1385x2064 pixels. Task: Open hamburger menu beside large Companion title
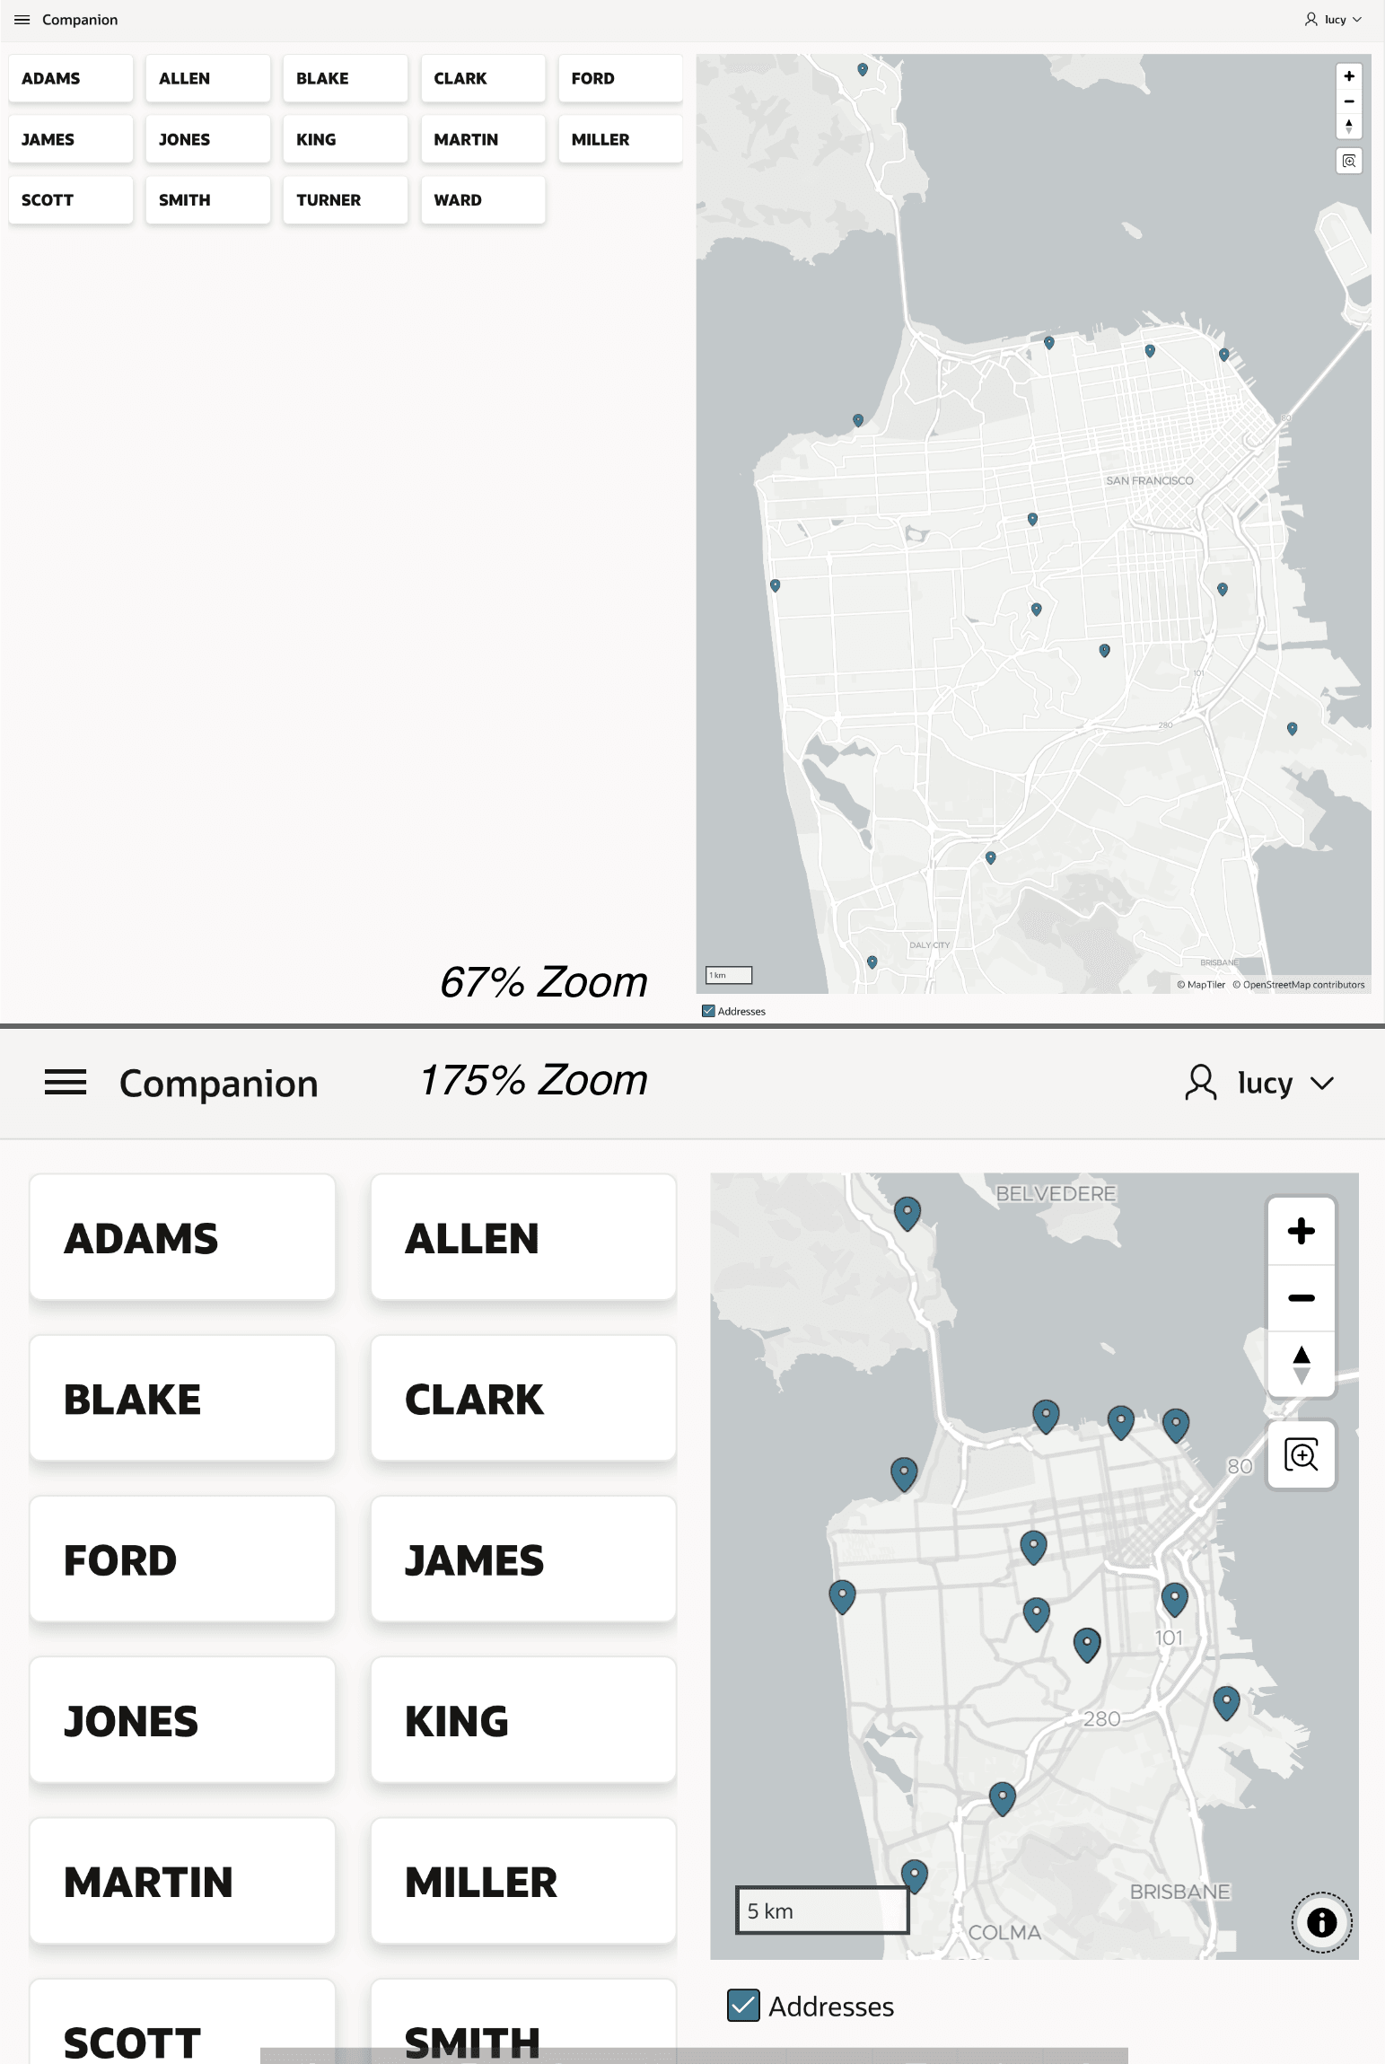pos(66,1083)
